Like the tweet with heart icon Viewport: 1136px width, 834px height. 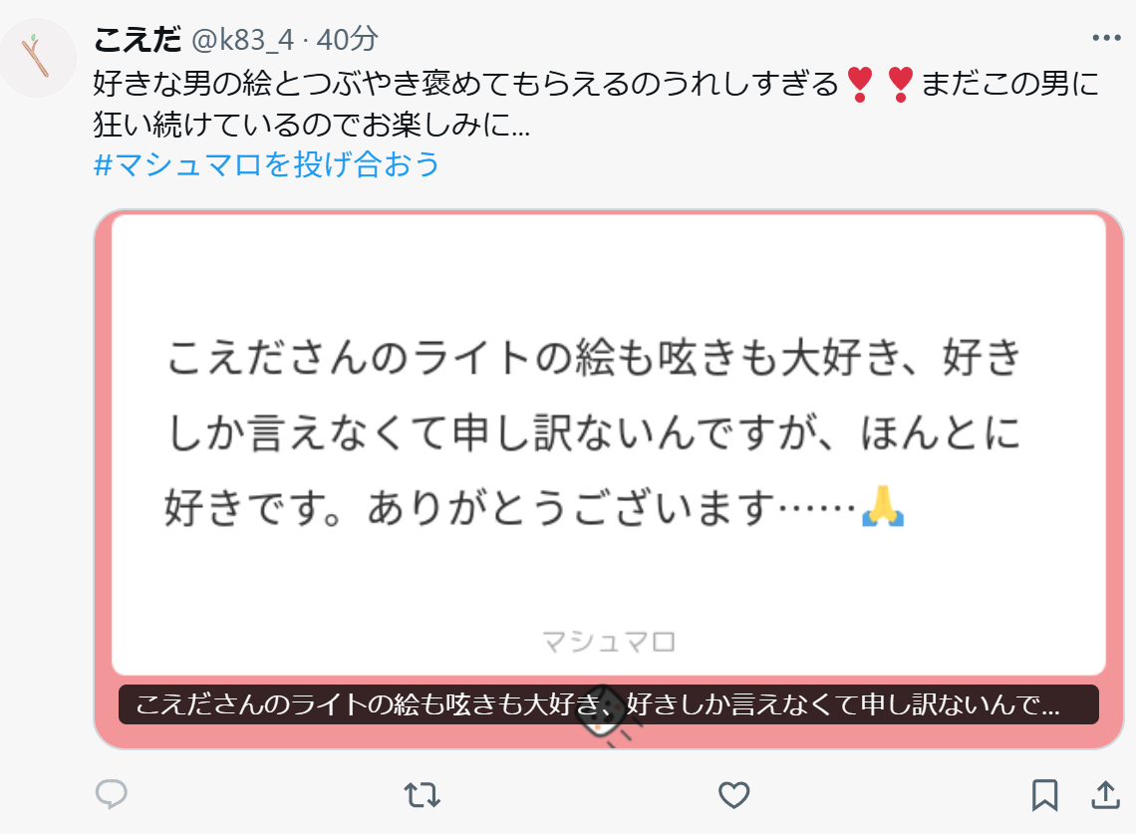733,795
